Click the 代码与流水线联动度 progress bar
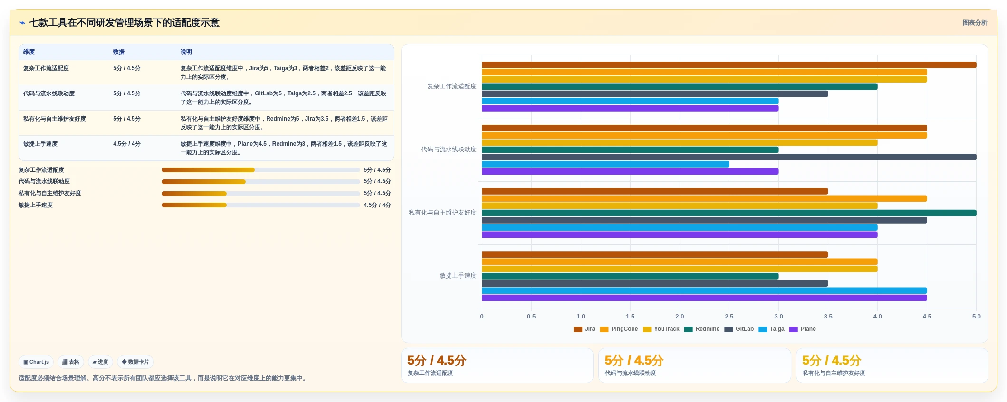The width and height of the screenshot is (1007, 402). [x=260, y=182]
